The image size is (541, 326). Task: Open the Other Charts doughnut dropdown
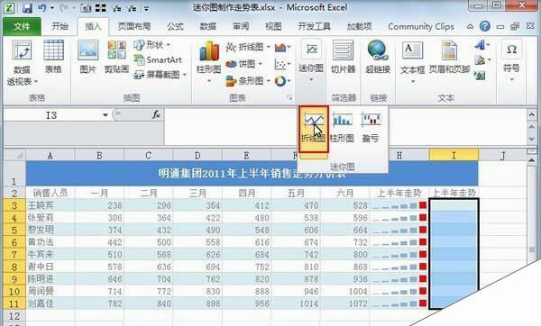tap(282, 81)
